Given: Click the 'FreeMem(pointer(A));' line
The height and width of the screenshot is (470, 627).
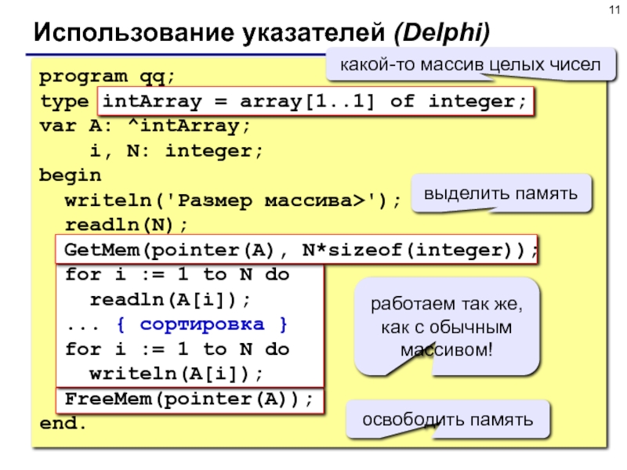Looking at the screenshot, I should pos(190,399).
